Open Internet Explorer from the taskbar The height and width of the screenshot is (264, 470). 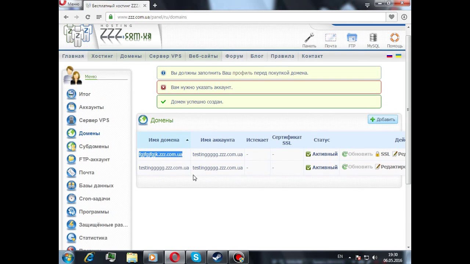pos(89,257)
